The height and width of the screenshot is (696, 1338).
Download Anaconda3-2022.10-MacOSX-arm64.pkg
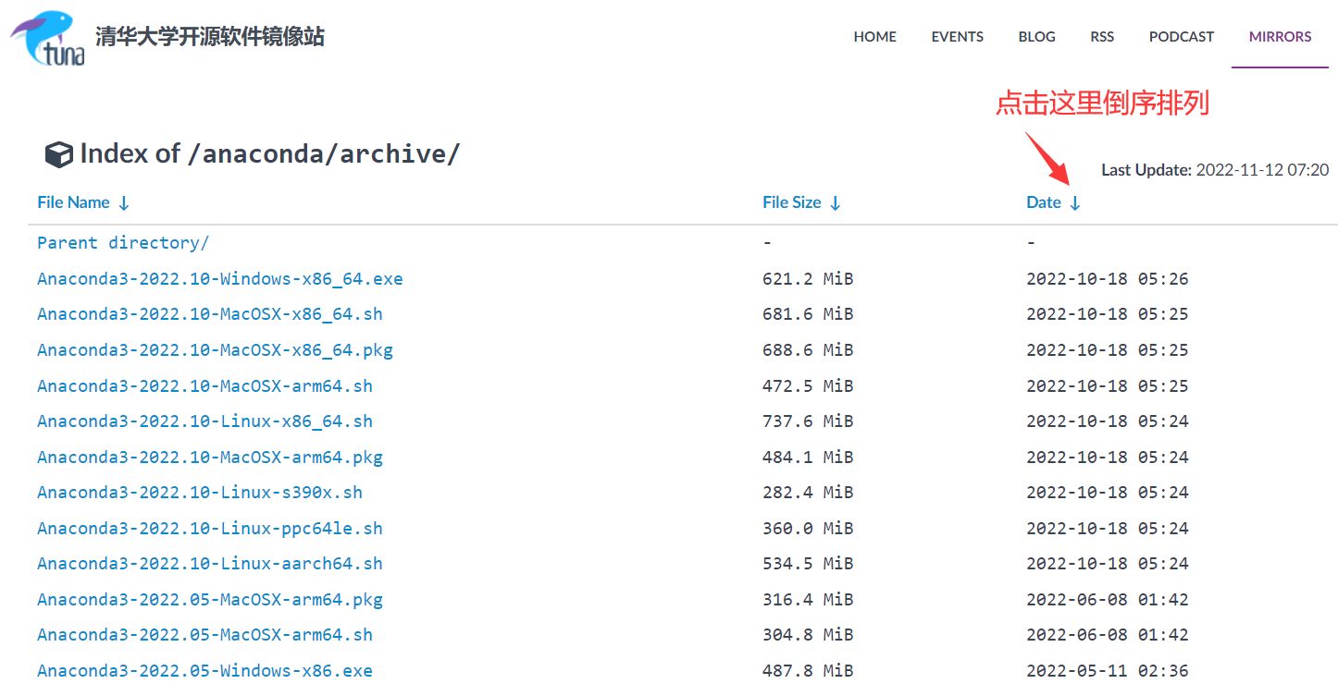pos(210,458)
